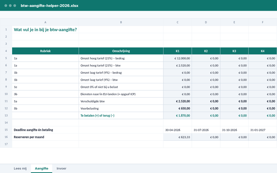Select K1 cell in the Verschuldigde btw row

[x=178, y=101]
